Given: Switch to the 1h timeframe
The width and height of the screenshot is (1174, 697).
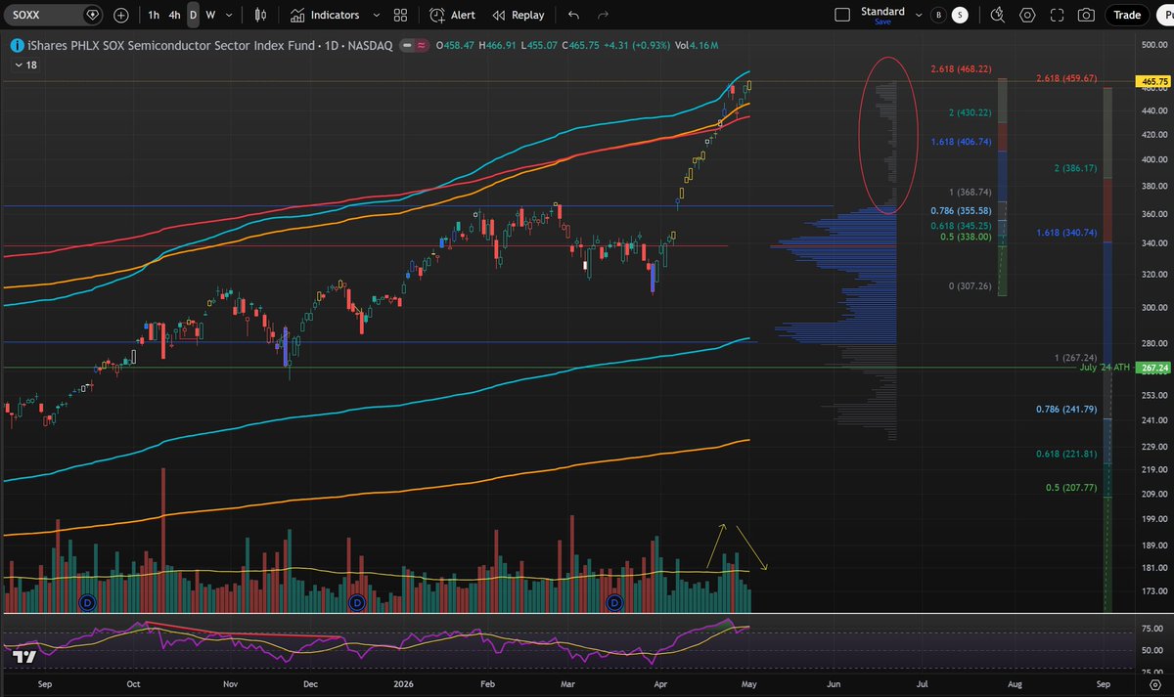Looking at the screenshot, I should (155, 16).
